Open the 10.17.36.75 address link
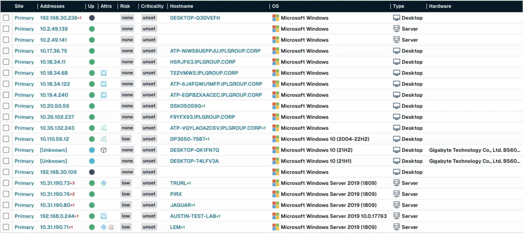This screenshot has width=523, height=234. click(x=54, y=51)
